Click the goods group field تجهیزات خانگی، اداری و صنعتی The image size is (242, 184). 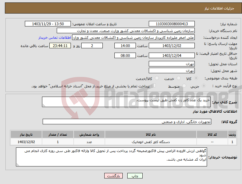(127, 122)
